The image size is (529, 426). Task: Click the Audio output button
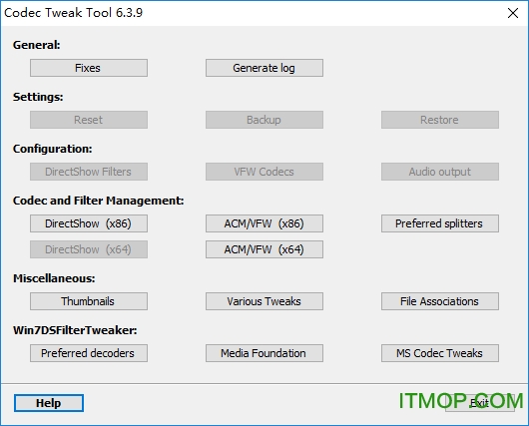(440, 172)
